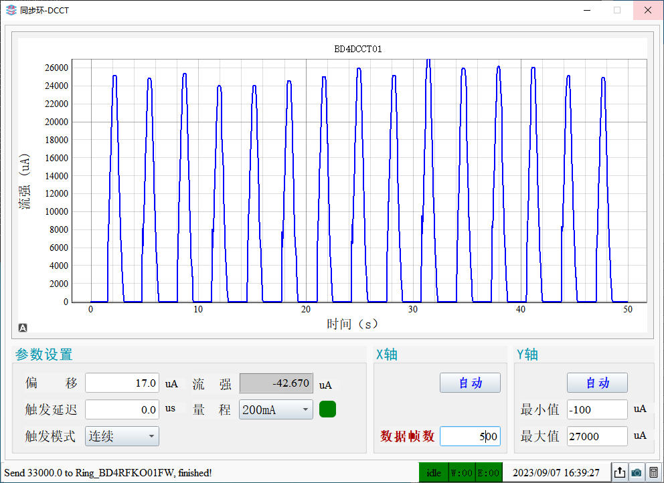Click the 50 tick label on time axis
The height and width of the screenshot is (483, 664).
click(628, 310)
